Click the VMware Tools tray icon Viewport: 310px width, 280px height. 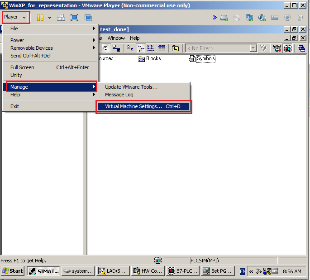click(x=275, y=271)
